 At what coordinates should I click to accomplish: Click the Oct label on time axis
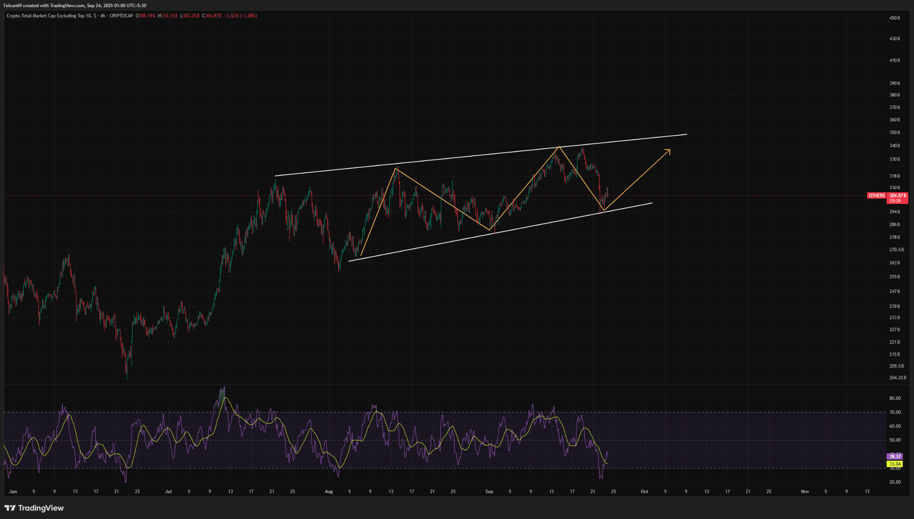coord(644,491)
